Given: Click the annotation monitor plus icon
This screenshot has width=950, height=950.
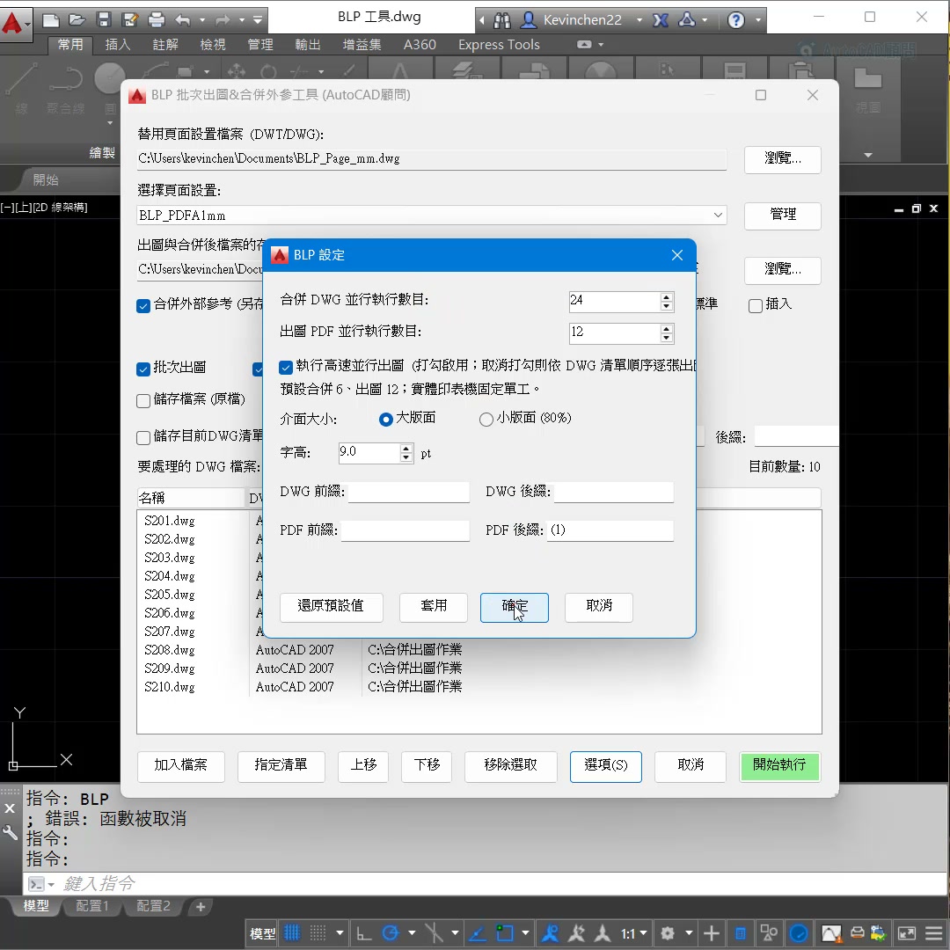Looking at the screenshot, I should pos(712,933).
